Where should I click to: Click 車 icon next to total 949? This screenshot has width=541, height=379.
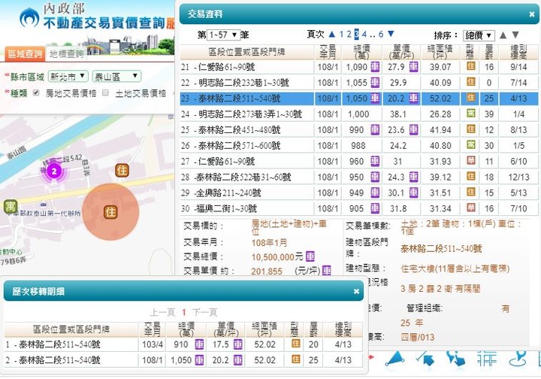pos(375,193)
